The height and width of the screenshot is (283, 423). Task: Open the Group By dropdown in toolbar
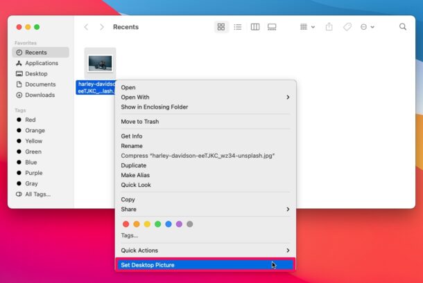(x=307, y=27)
